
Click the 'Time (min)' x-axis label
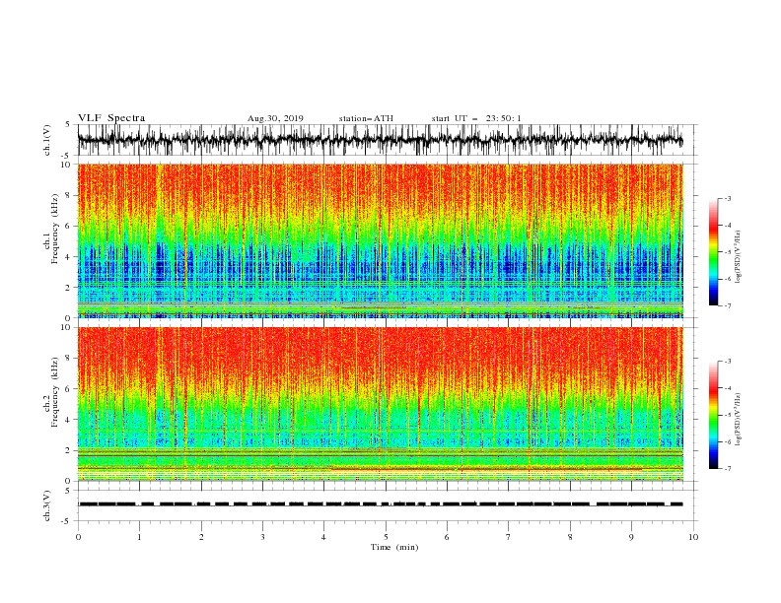[394, 547]
